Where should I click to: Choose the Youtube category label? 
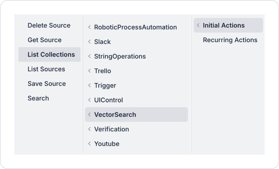(107, 144)
